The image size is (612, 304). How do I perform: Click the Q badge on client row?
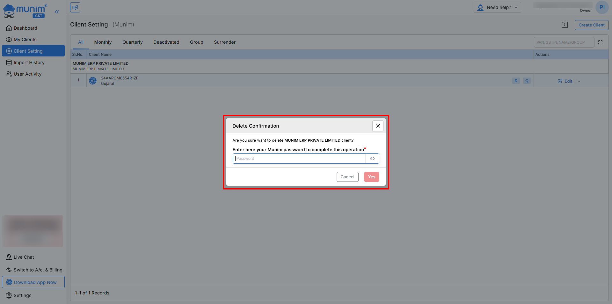coord(527,81)
